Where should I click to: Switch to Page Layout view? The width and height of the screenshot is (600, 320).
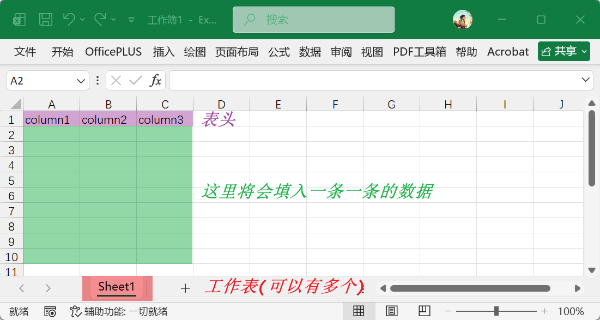coord(391,311)
